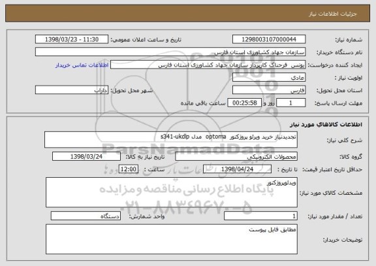This screenshot has width=376, height=266.
Task: Click label شهر محل تحویل
Action: click(x=132, y=90)
